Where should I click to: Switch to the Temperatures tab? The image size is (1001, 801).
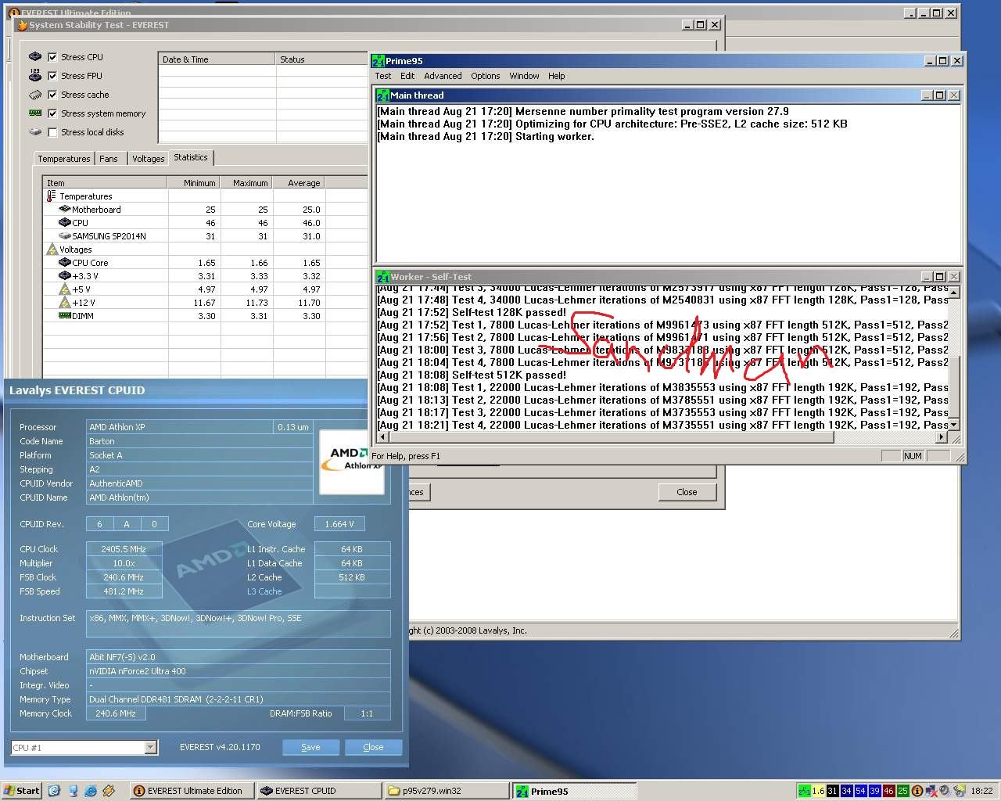64,159
